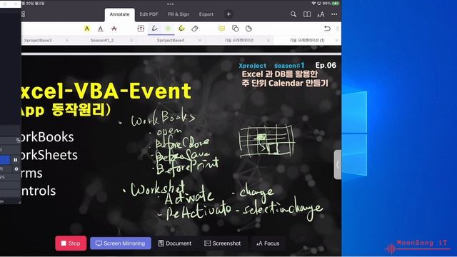Screen dimensions: 457x257
Task: Take a Screenshot with bottom button
Action: (223, 243)
